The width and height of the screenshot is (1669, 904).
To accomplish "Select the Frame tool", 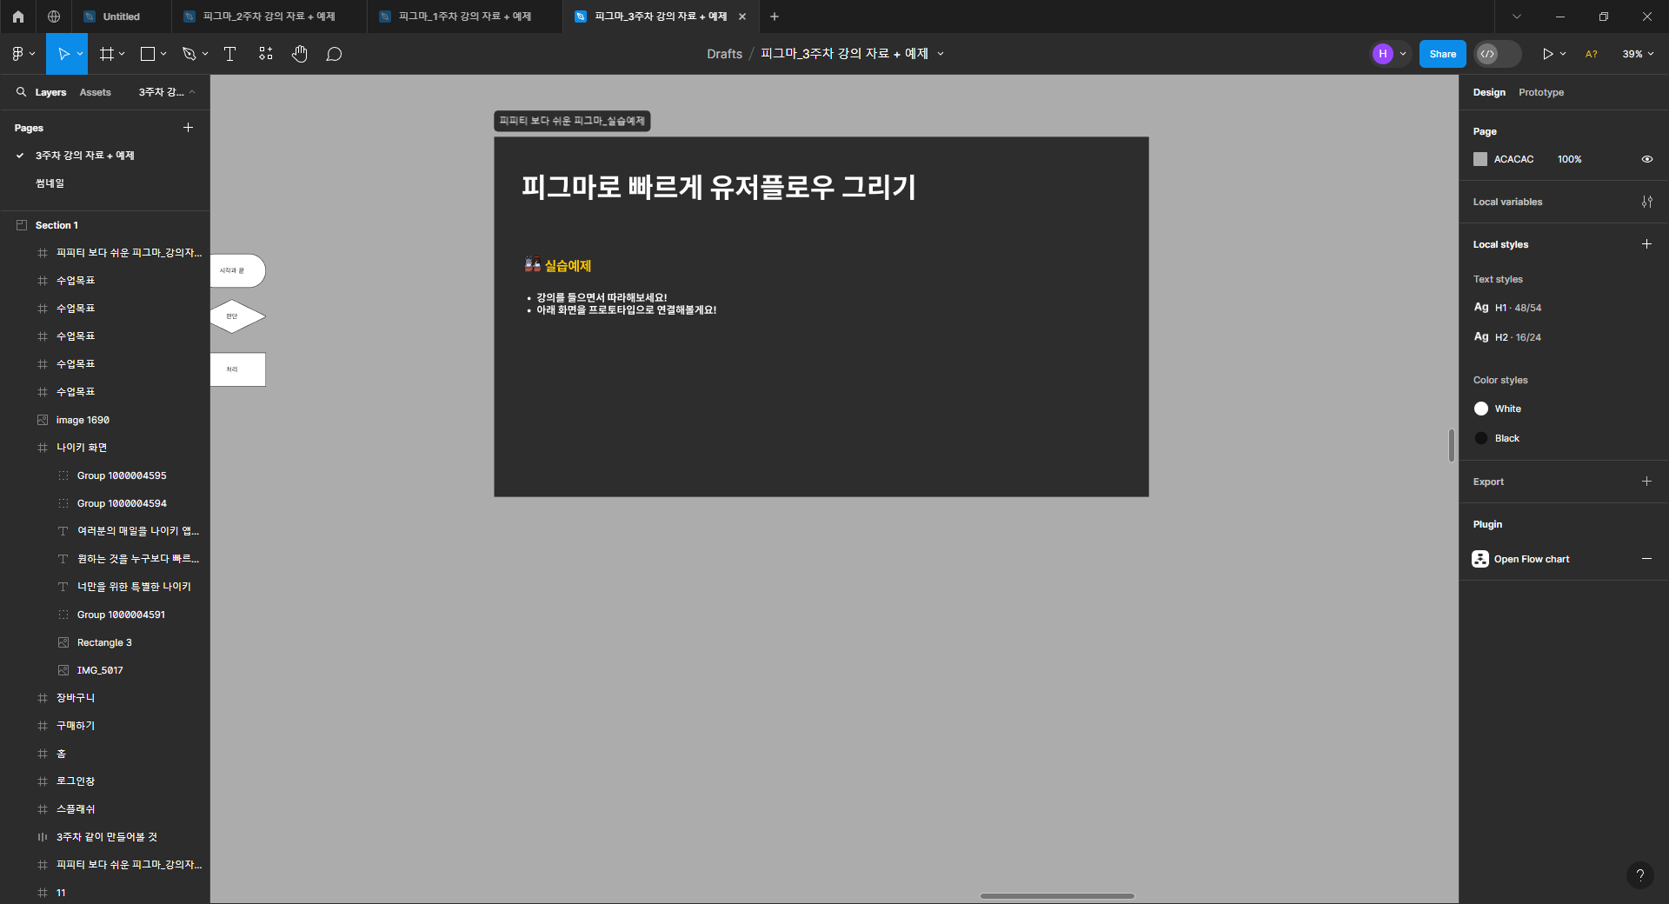I will coord(107,54).
